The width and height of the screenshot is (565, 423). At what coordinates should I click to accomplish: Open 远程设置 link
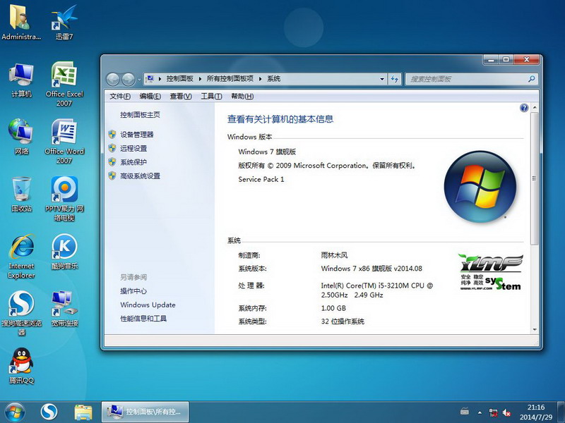click(133, 148)
